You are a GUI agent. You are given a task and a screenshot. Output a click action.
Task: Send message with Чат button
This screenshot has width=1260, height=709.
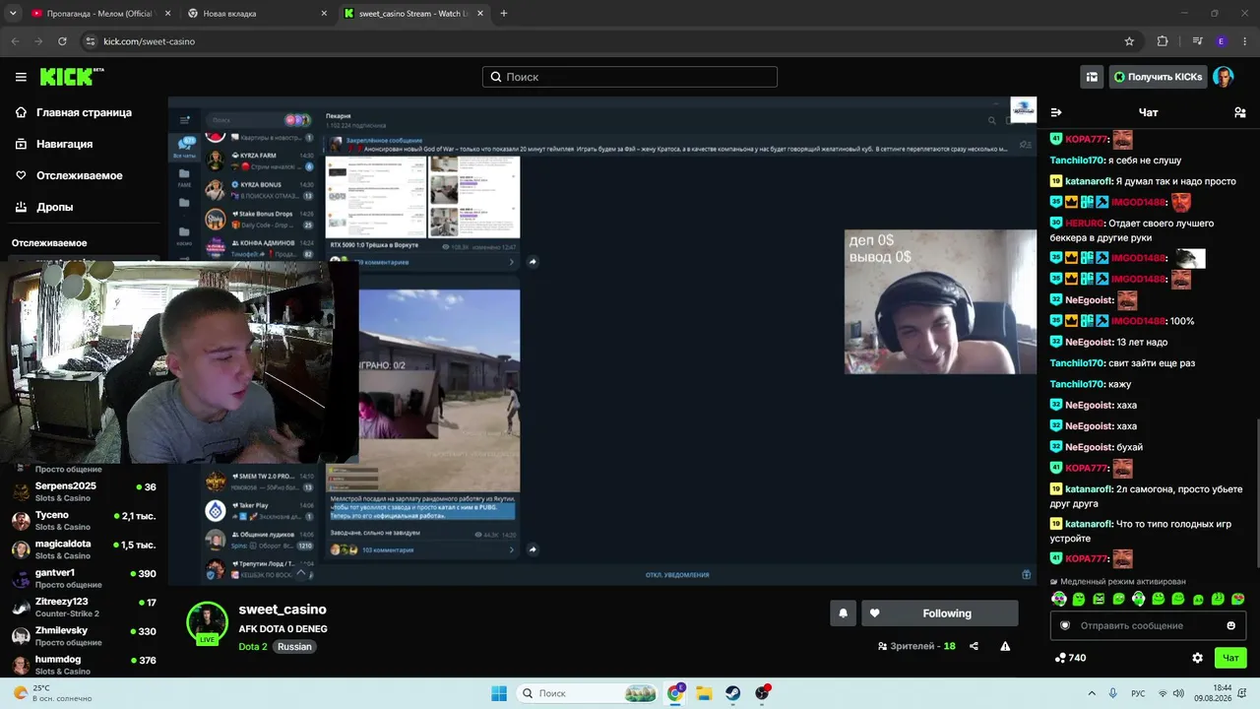coord(1230,658)
